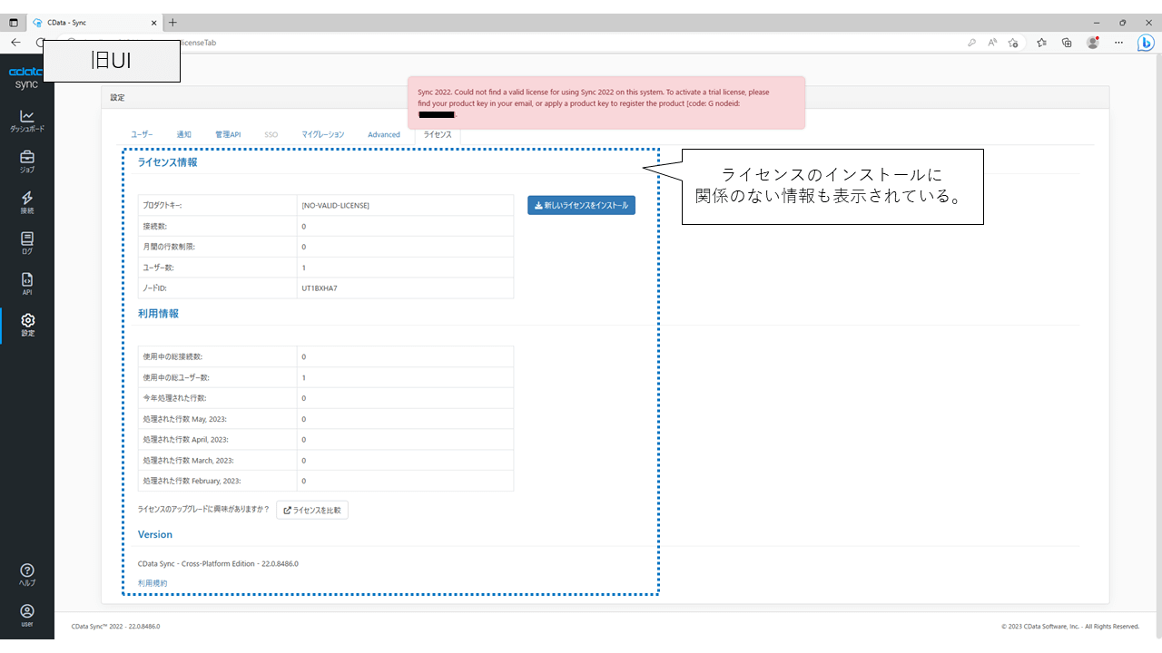Screen dimensions: 1162x653
Task: Click the 使用中の総ユーザー数 label
Action: click(x=176, y=377)
